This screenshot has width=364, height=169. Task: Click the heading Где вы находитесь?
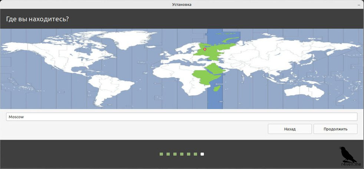[37, 19]
